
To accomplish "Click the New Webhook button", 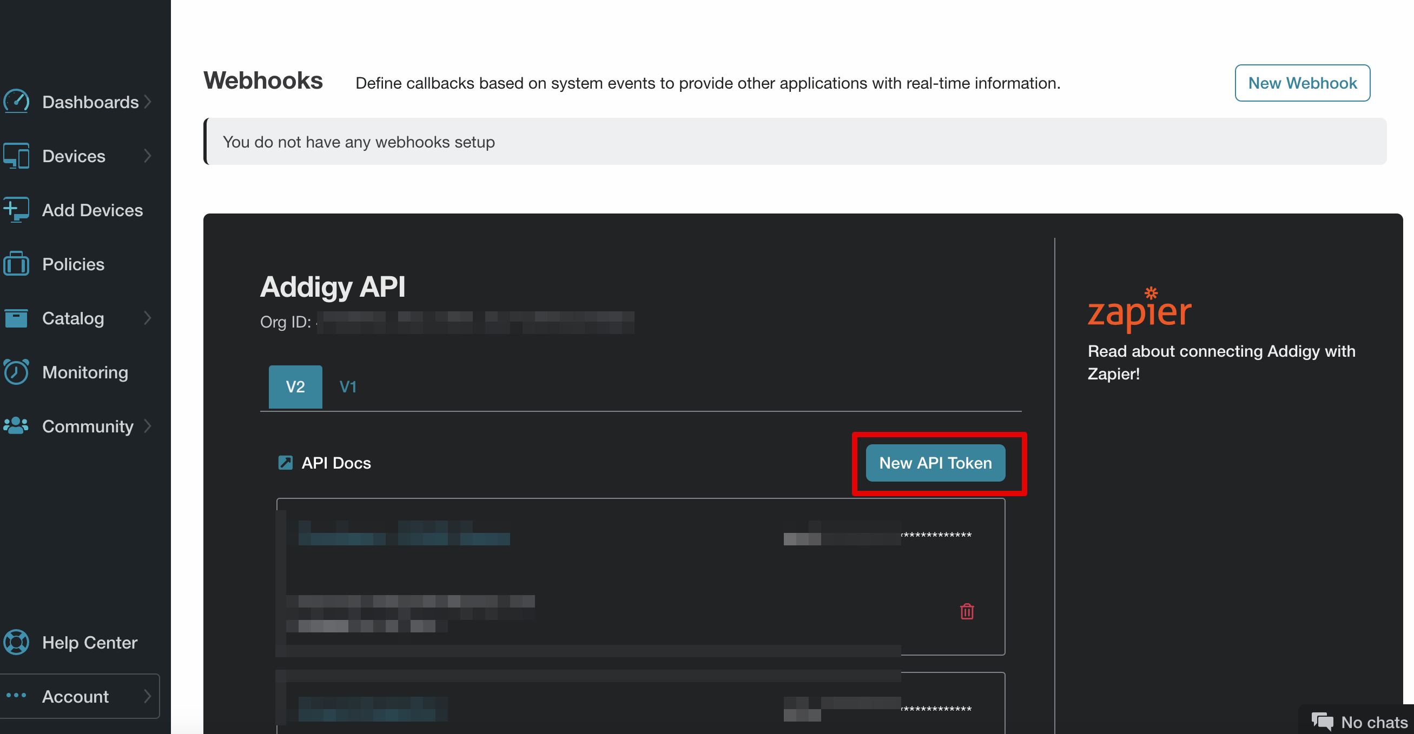I will pyautogui.click(x=1302, y=83).
